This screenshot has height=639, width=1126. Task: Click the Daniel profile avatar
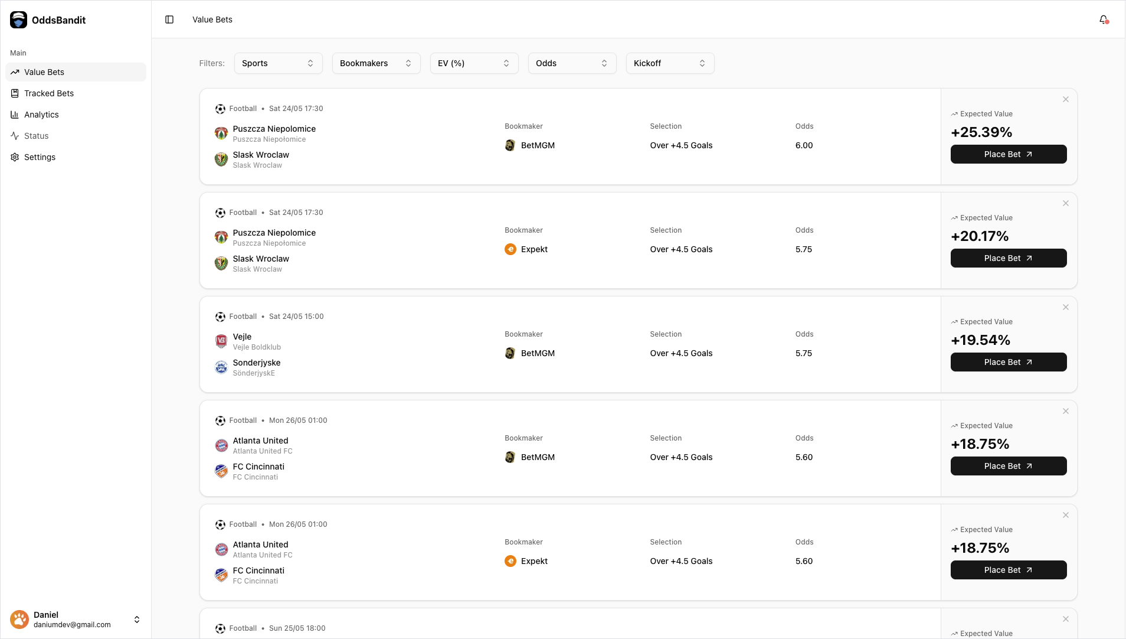click(19, 620)
